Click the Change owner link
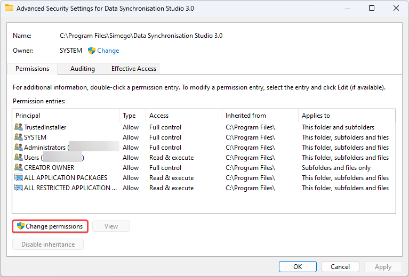Image resolution: width=409 pixels, height=277 pixels. point(108,51)
